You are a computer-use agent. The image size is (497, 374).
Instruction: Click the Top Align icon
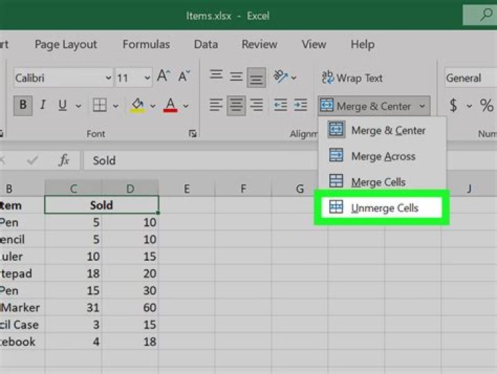tap(216, 77)
